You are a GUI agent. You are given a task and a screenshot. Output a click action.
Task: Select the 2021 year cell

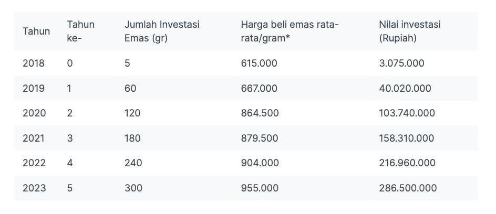[34, 138]
